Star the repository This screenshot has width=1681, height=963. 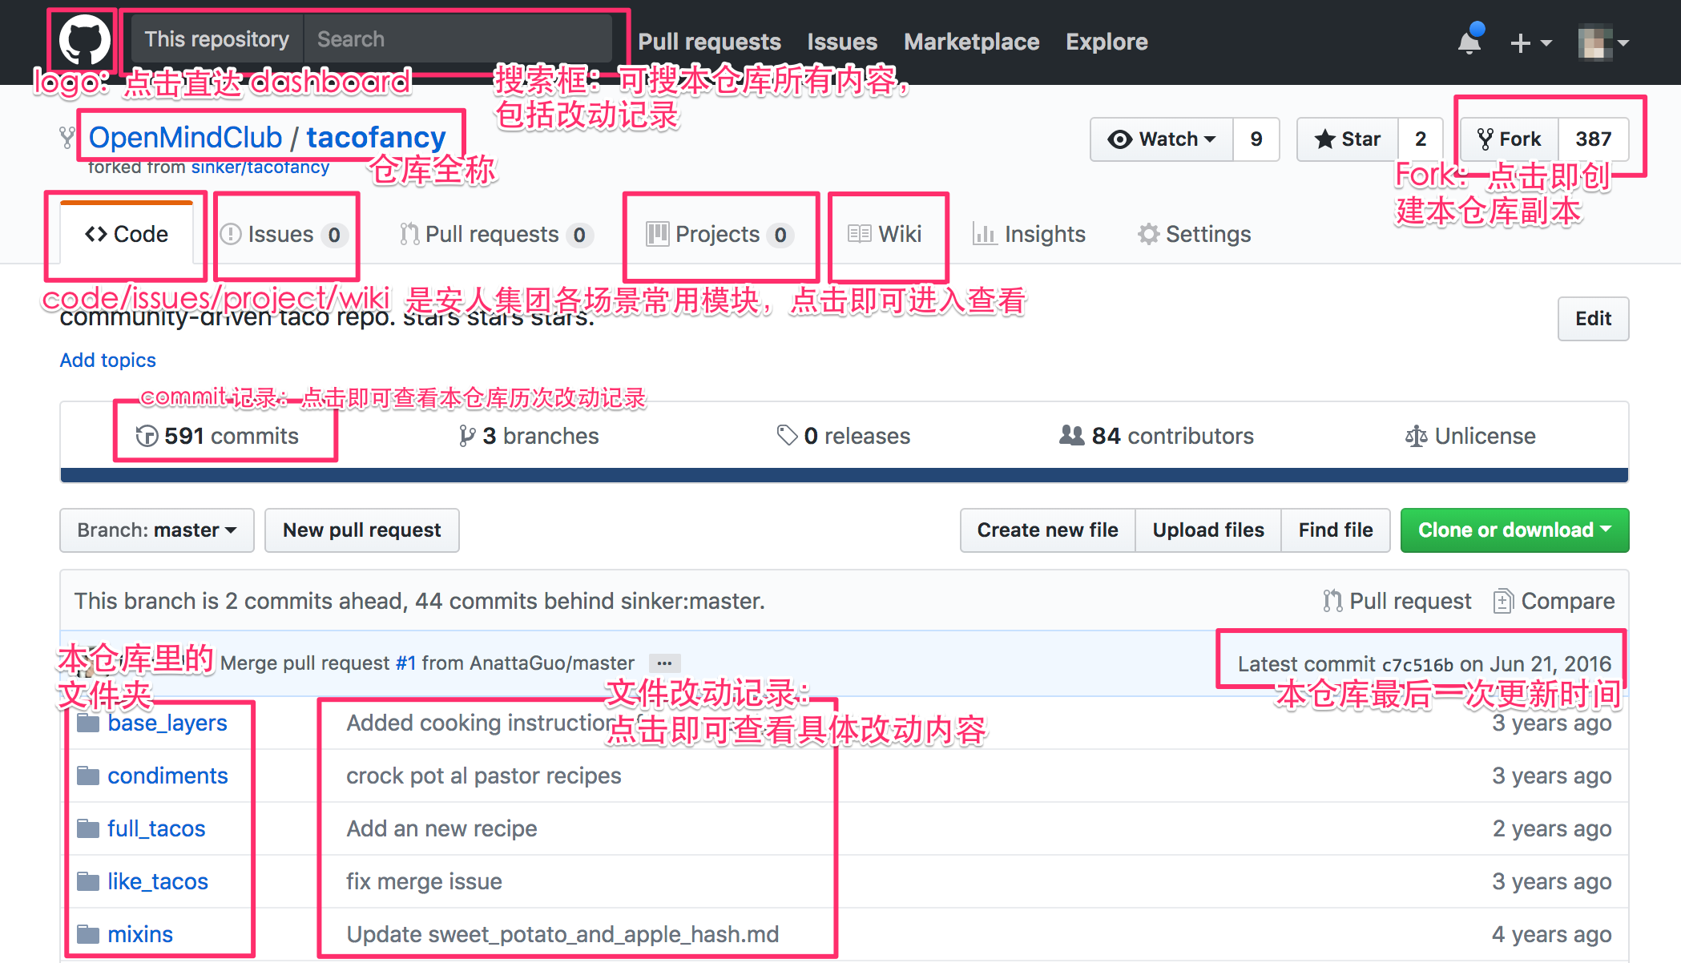tap(1348, 139)
